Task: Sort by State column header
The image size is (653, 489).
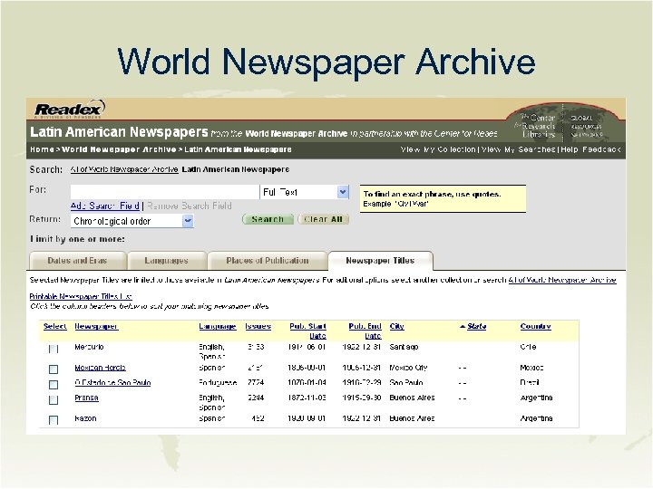Action: pyautogui.click(x=476, y=326)
